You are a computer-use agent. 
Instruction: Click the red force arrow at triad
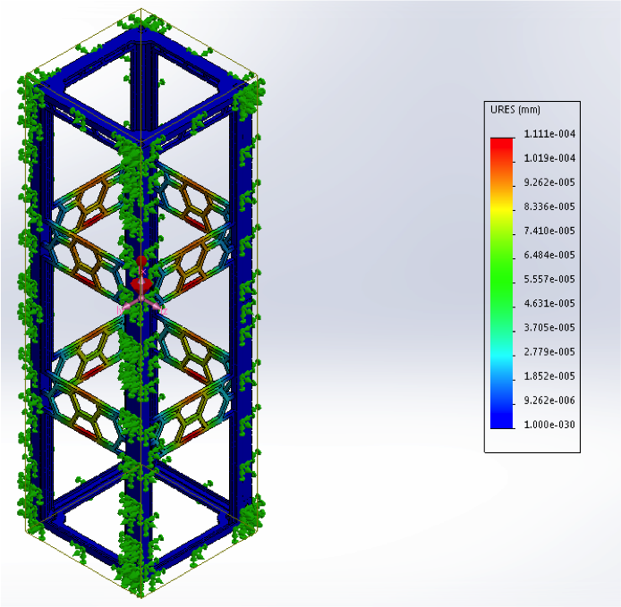(x=141, y=274)
